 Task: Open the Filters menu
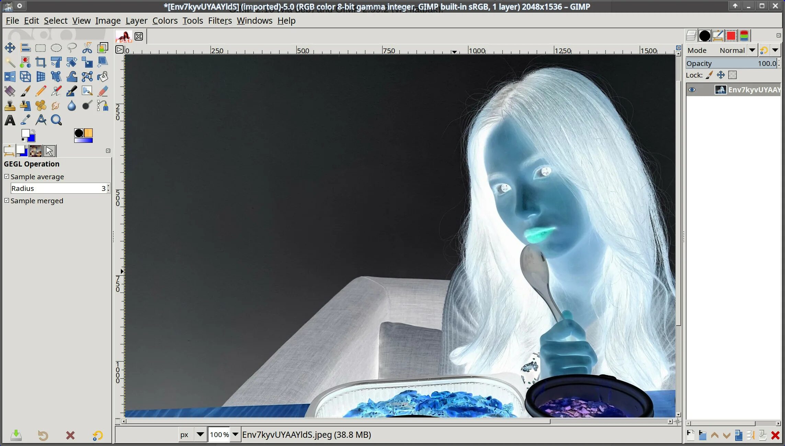click(x=220, y=21)
